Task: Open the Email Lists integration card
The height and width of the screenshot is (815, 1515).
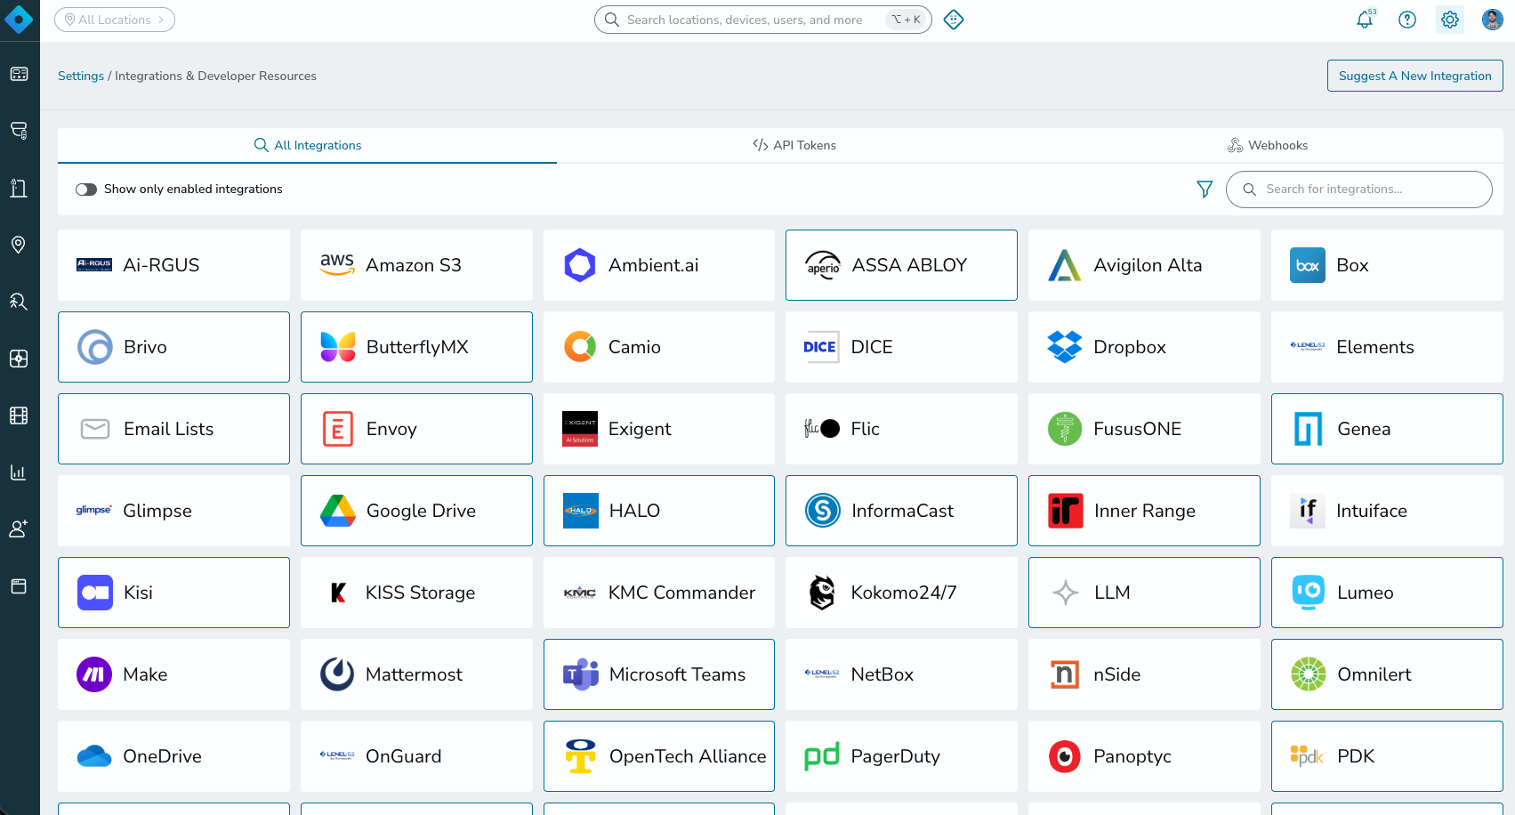Action: point(173,429)
